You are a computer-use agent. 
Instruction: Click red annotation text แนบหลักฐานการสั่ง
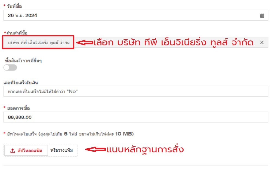coord(145,150)
